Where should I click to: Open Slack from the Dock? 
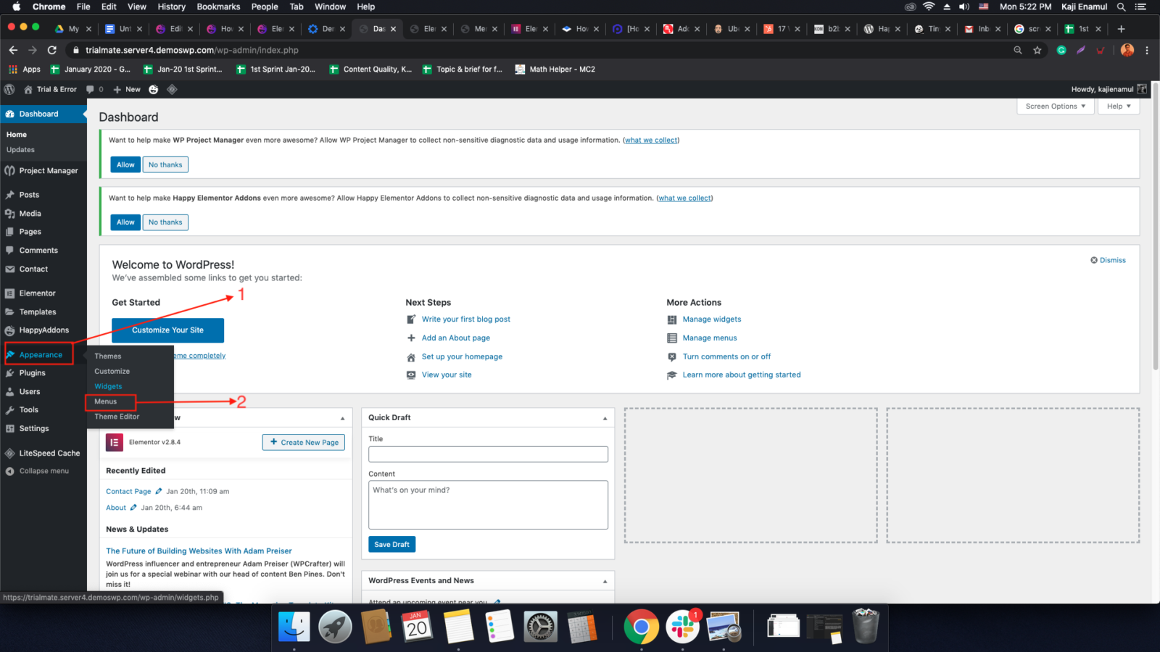coord(682,627)
